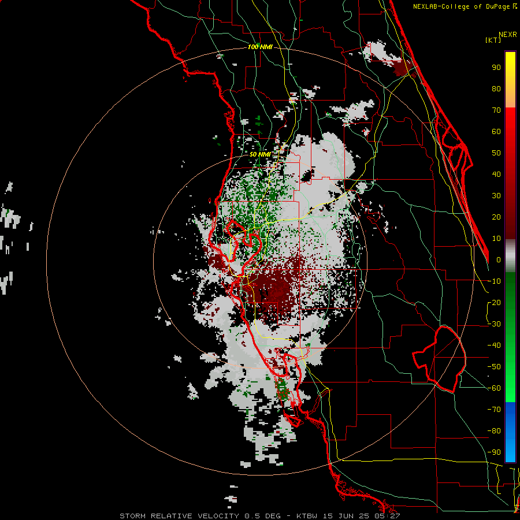The width and height of the screenshot is (520, 520).
Task: Click the -30 knots scale label
Action: tap(494, 324)
